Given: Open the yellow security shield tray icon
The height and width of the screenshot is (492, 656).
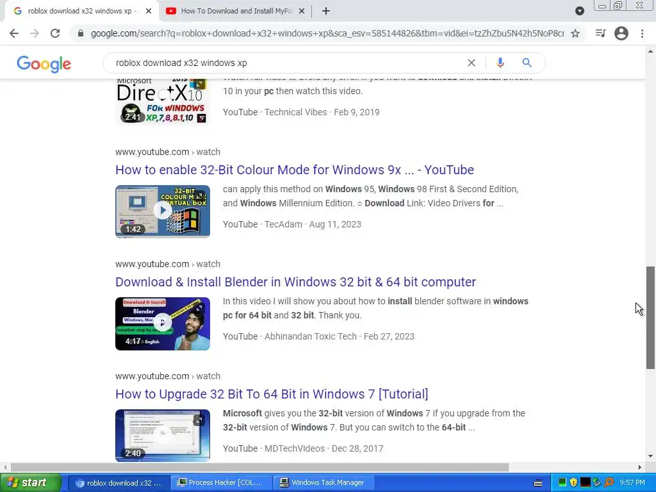Looking at the screenshot, I should pos(573,482).
